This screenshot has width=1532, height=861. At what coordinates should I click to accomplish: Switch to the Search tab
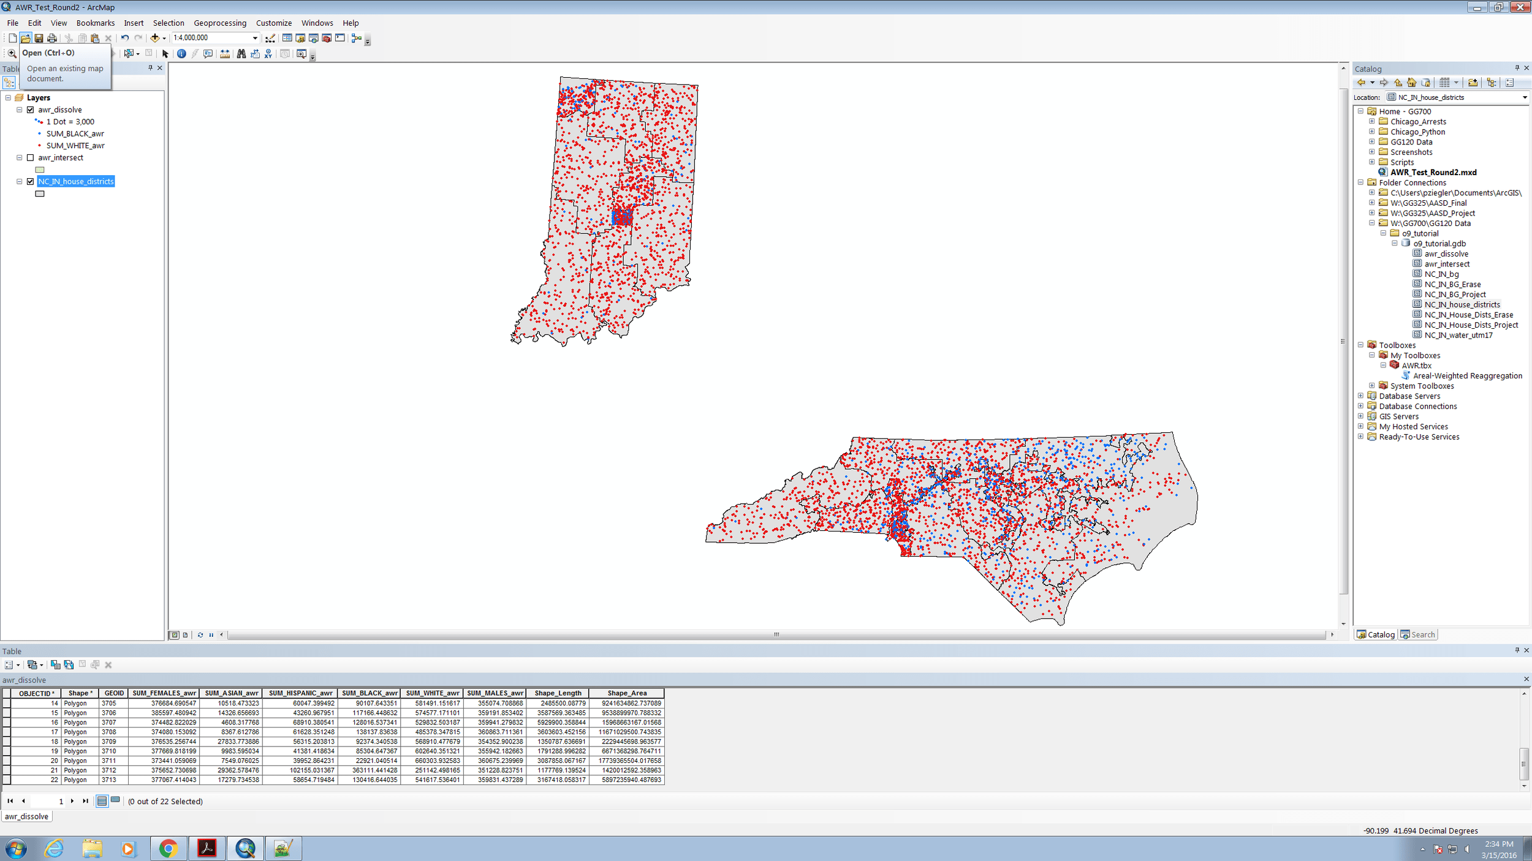point(1418,634)
